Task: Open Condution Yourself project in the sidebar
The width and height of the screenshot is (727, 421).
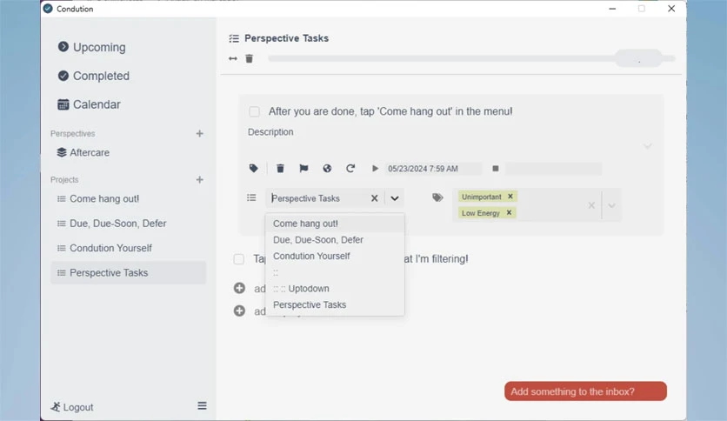Action: 104,248
